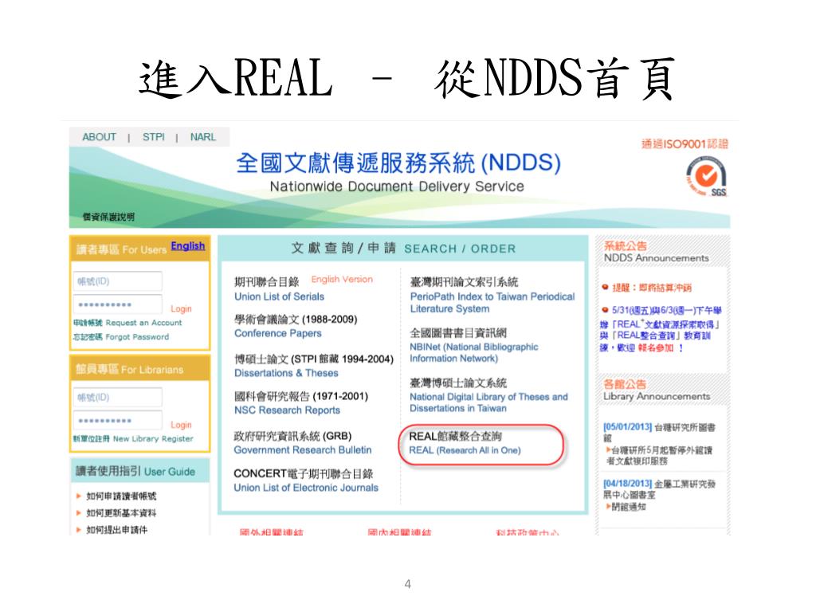Open National Digital Library of Theses link
The width and height of the screenshot is (816, 612).
click(x=488, y=402)
